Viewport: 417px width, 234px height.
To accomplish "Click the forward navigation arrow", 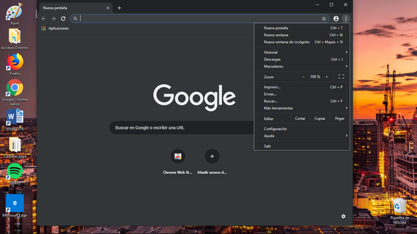I will [x=53, y=19].
